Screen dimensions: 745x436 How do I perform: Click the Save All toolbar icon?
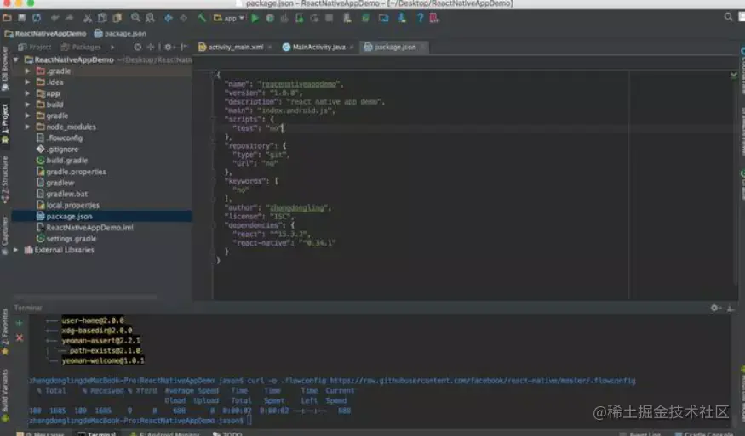(22, 18)
